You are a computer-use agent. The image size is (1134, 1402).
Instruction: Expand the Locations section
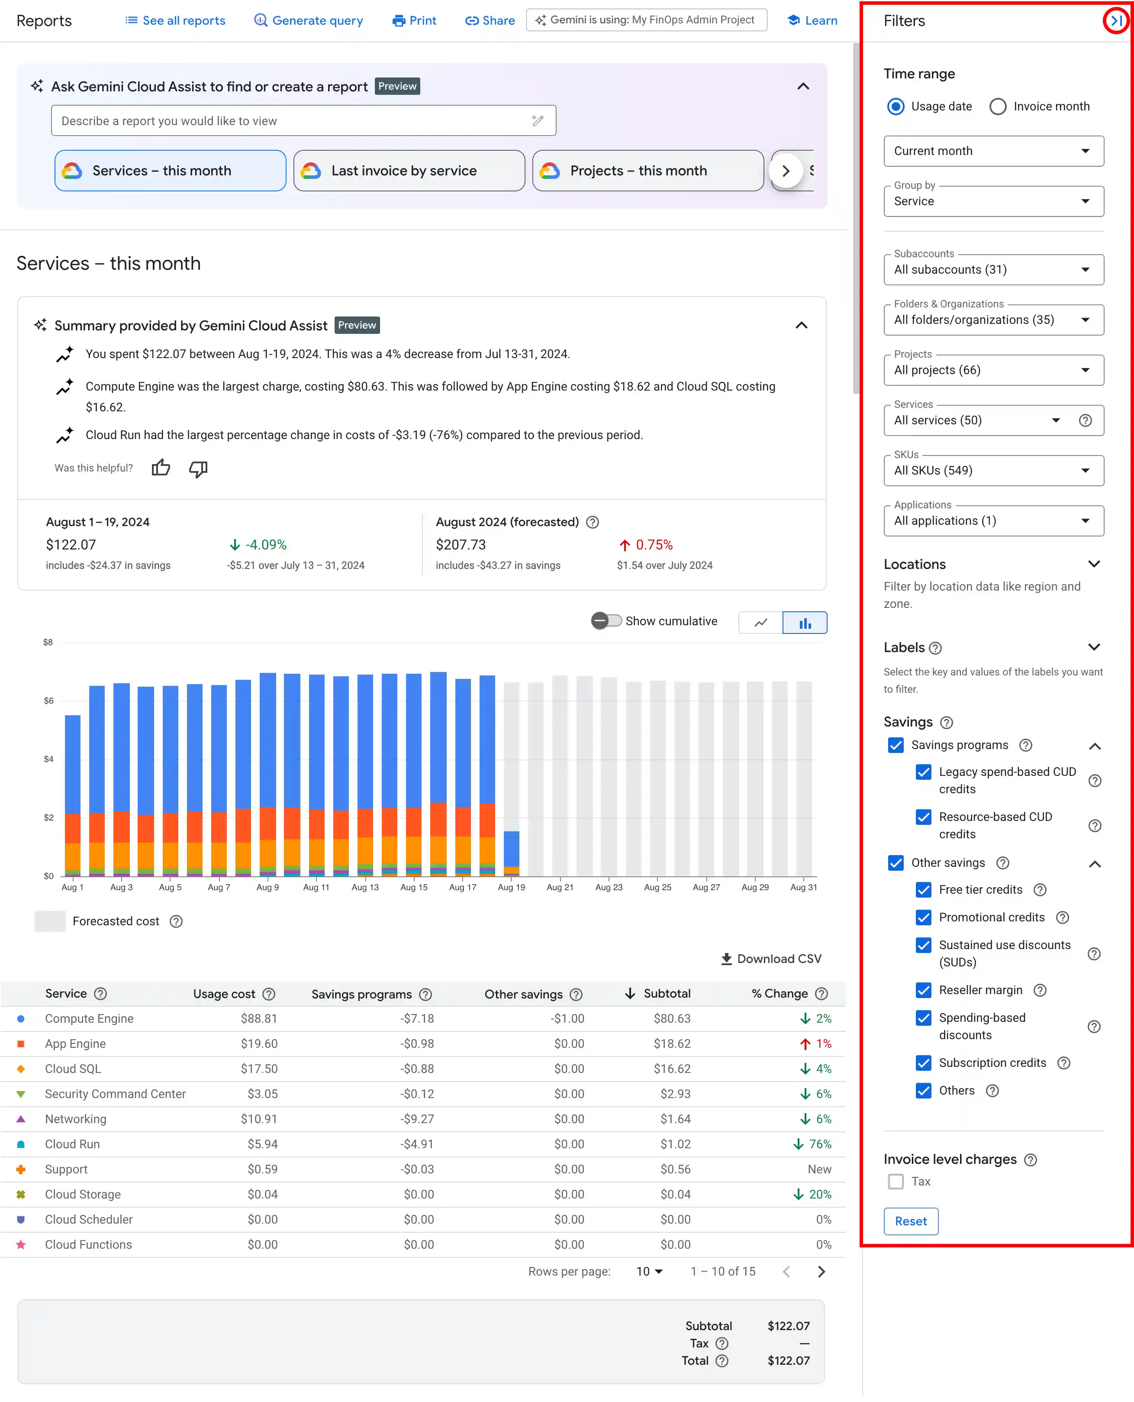click(1094, 564)
